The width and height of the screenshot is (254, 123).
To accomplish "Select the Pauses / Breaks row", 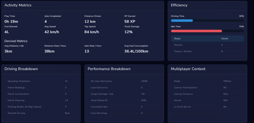I will [207, 51].
